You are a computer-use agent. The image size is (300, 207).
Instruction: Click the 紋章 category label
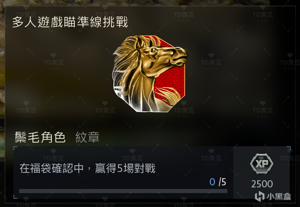pyautogui.click(x=88, y=137)
